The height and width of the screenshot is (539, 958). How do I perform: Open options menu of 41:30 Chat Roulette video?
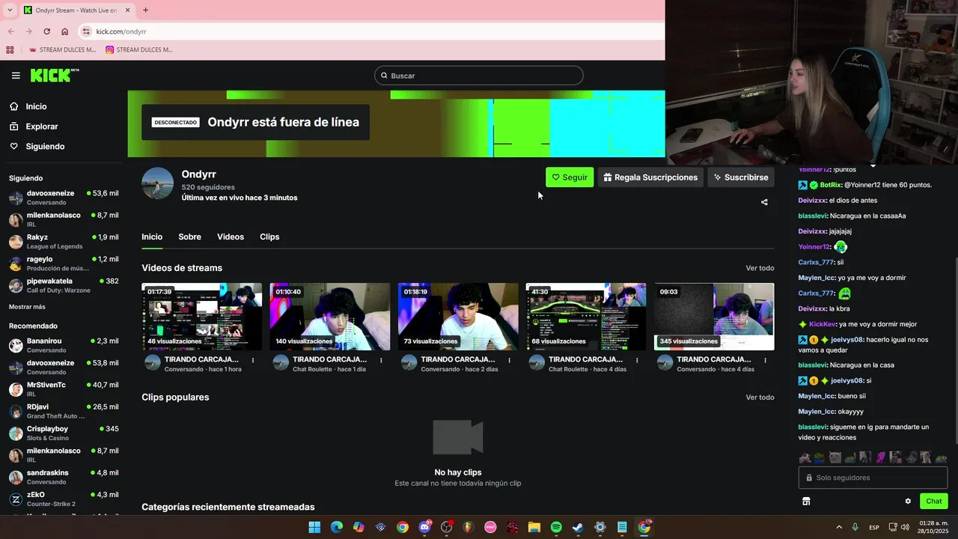coord(637,360)
